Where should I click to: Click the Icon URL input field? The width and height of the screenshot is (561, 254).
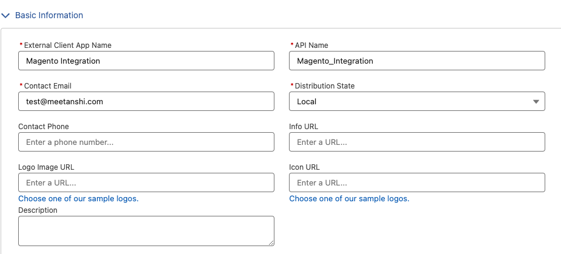coord(417,182)
